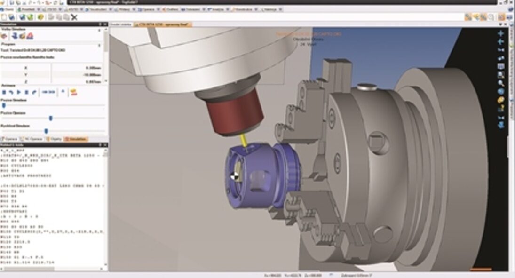
Task: Click the operation position slider handle
Action: [51, 118]
